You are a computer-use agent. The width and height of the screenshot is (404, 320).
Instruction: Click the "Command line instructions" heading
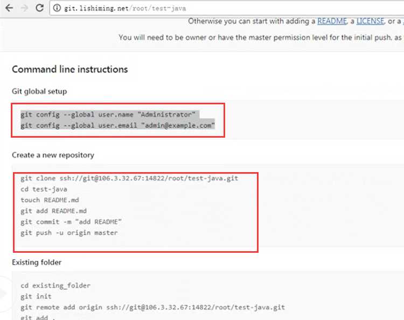click(70, 69)
